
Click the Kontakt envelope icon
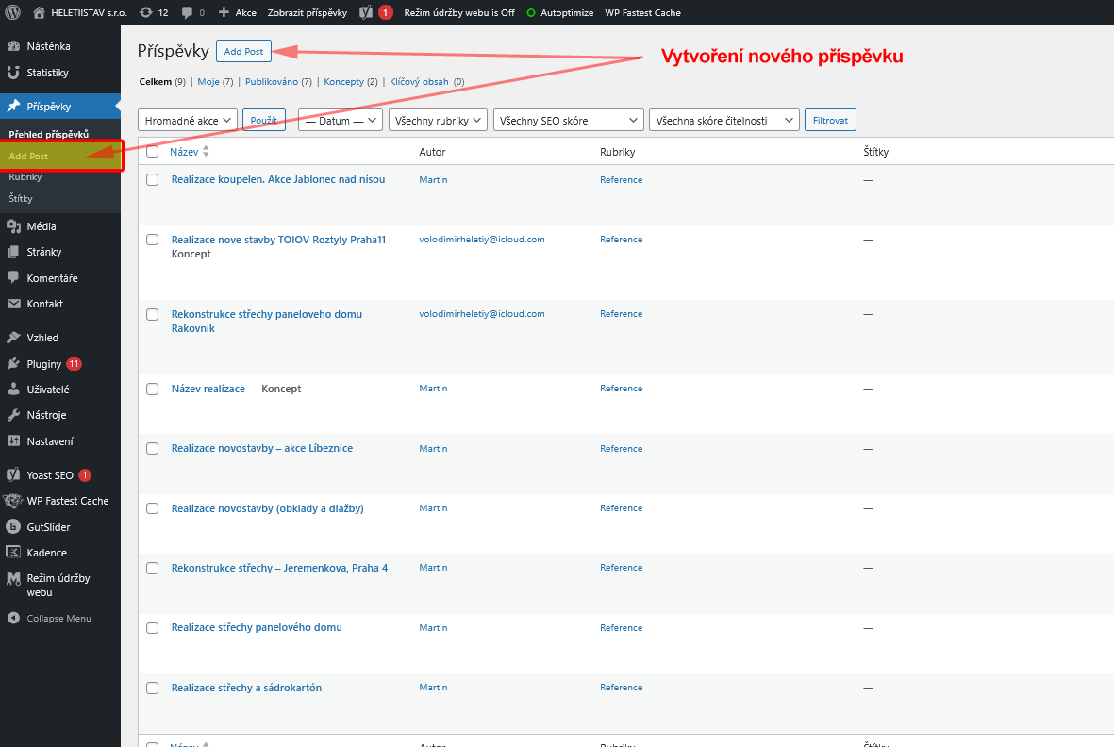pos(13,303)
